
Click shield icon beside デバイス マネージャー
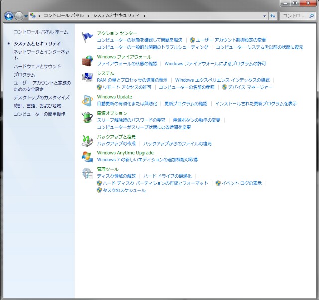tap(224, 87)
